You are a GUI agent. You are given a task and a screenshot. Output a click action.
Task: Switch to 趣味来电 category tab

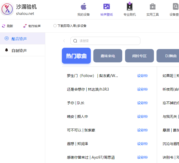[108, 56]
